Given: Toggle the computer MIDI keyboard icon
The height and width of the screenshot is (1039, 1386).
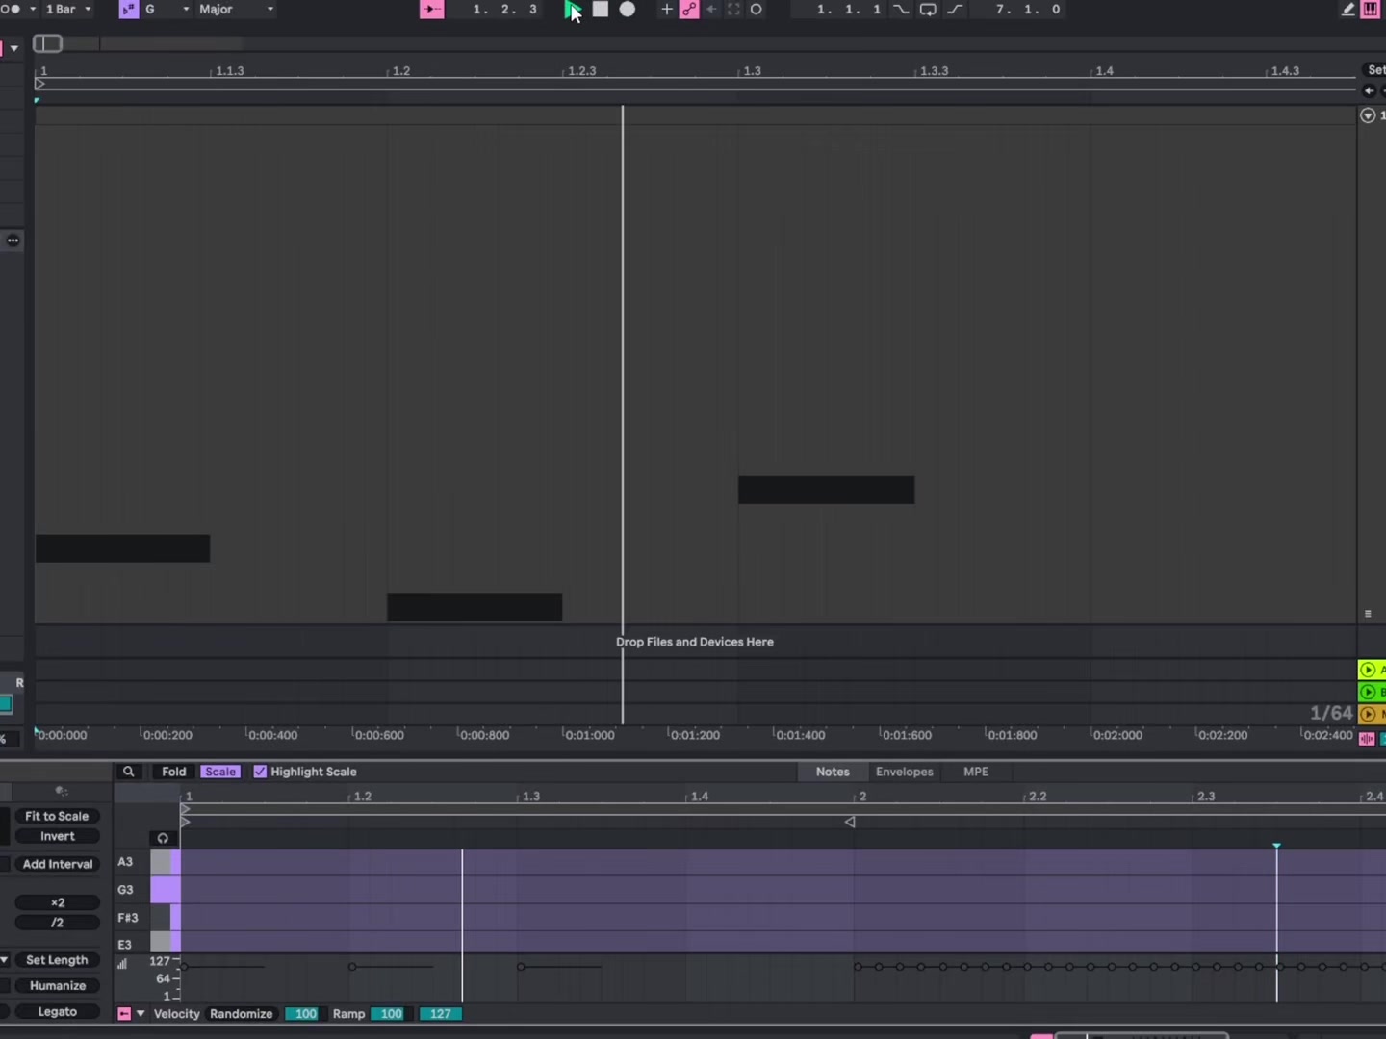Looking at the screenshot, I should [1371, 10].
